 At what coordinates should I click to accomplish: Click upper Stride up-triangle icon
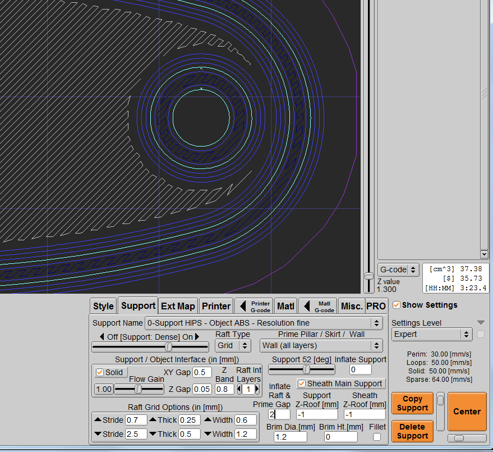coord(98,419)
